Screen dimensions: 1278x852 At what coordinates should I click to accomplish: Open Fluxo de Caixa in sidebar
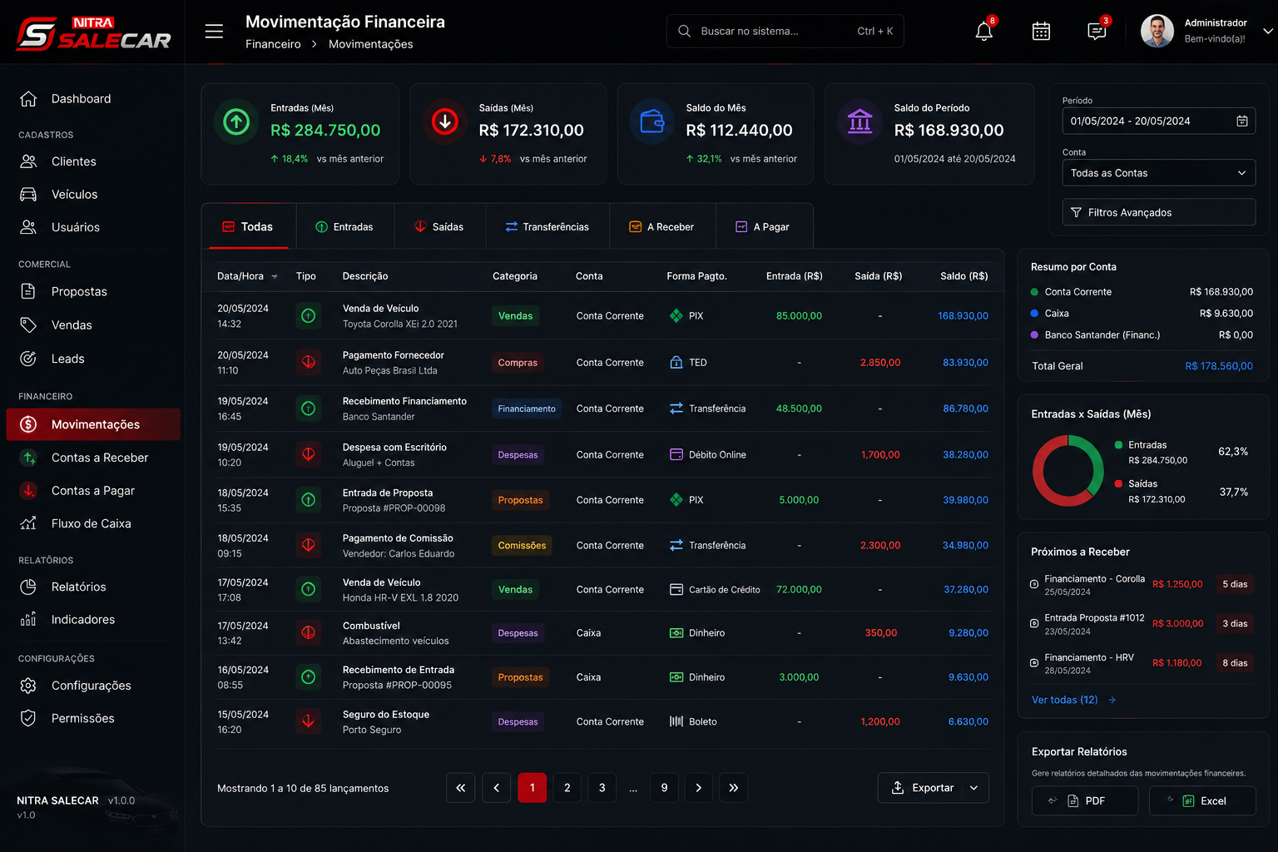coord(92,523)
